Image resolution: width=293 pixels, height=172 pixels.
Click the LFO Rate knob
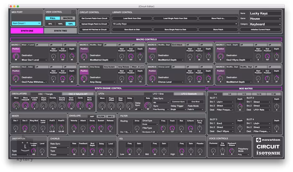pos(148,105)
